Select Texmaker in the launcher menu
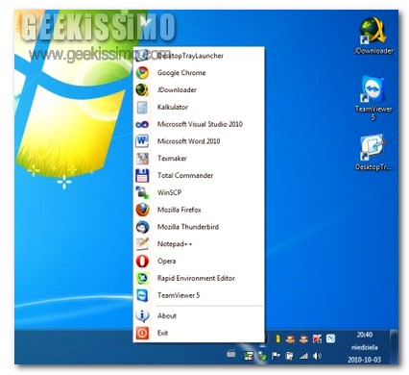 (199, 159)
